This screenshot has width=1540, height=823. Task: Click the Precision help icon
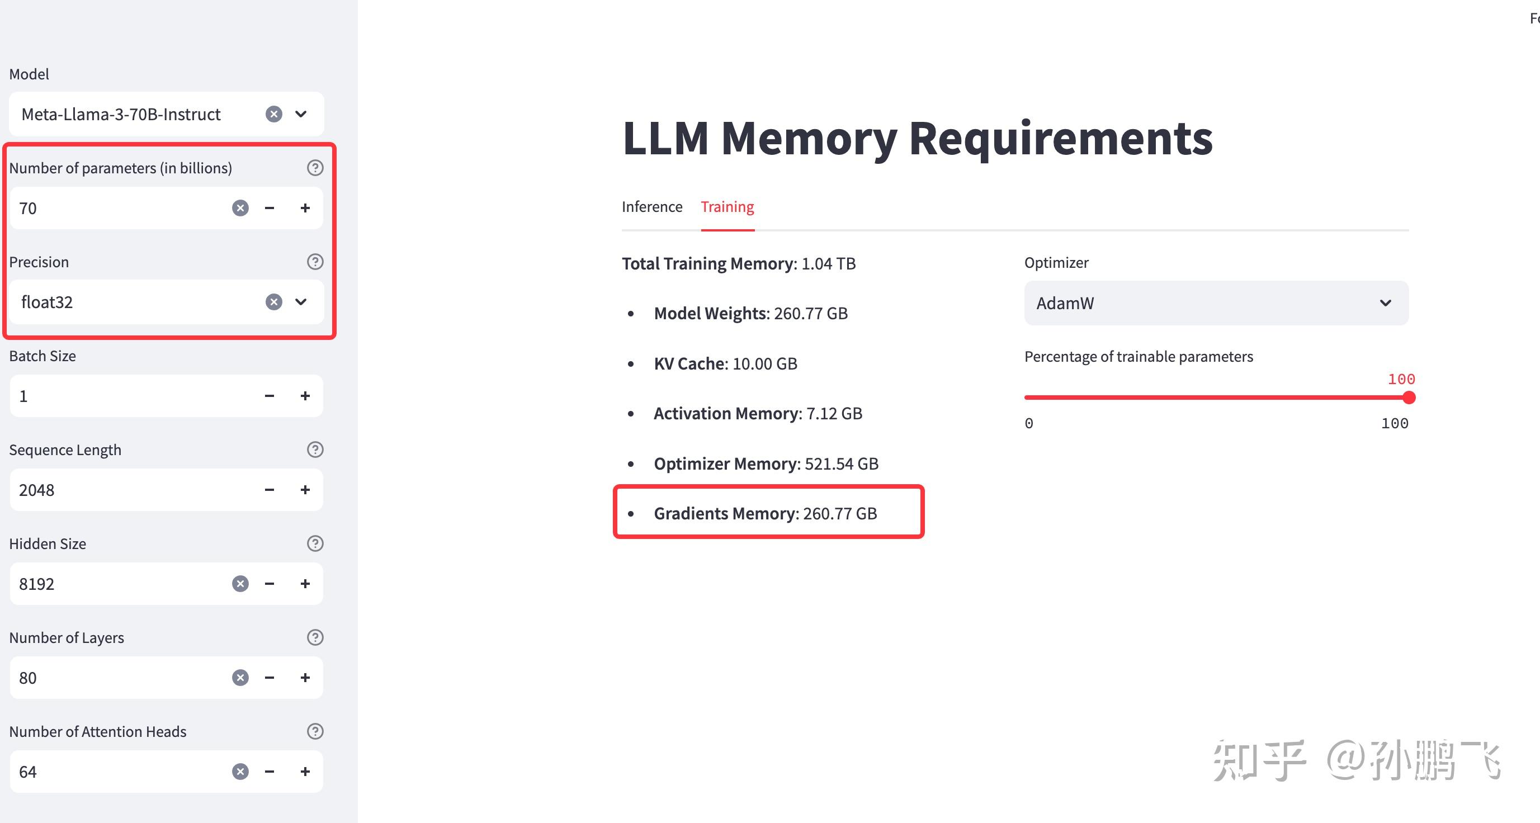point(315,262)
